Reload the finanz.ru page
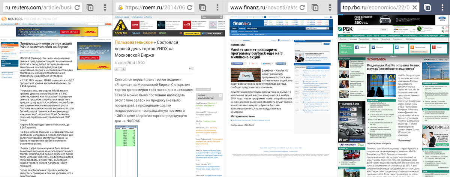The height and width of the screenshot is (177, 450). pos(302,7)
